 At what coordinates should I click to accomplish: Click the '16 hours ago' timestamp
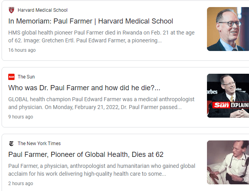pos(22,50)
